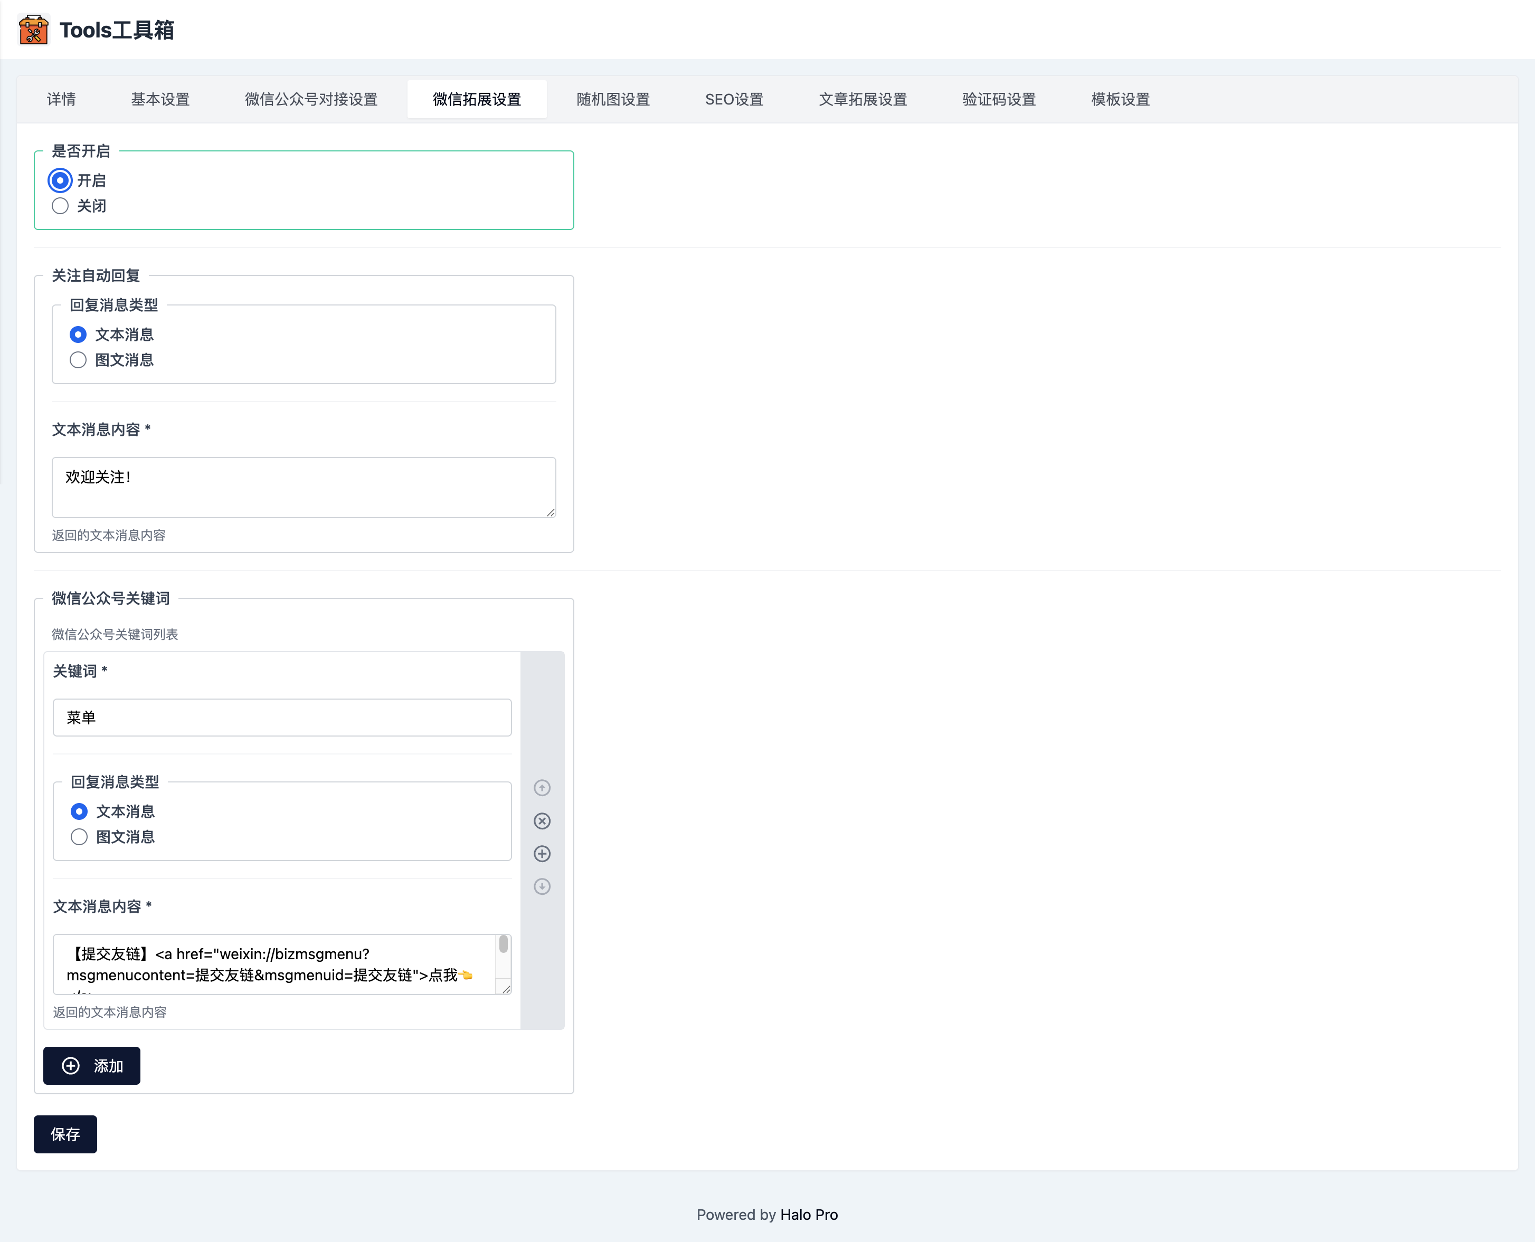Open the 基本设置 tab
This screenshot has width=1535, height=1242.
point(160,99)
